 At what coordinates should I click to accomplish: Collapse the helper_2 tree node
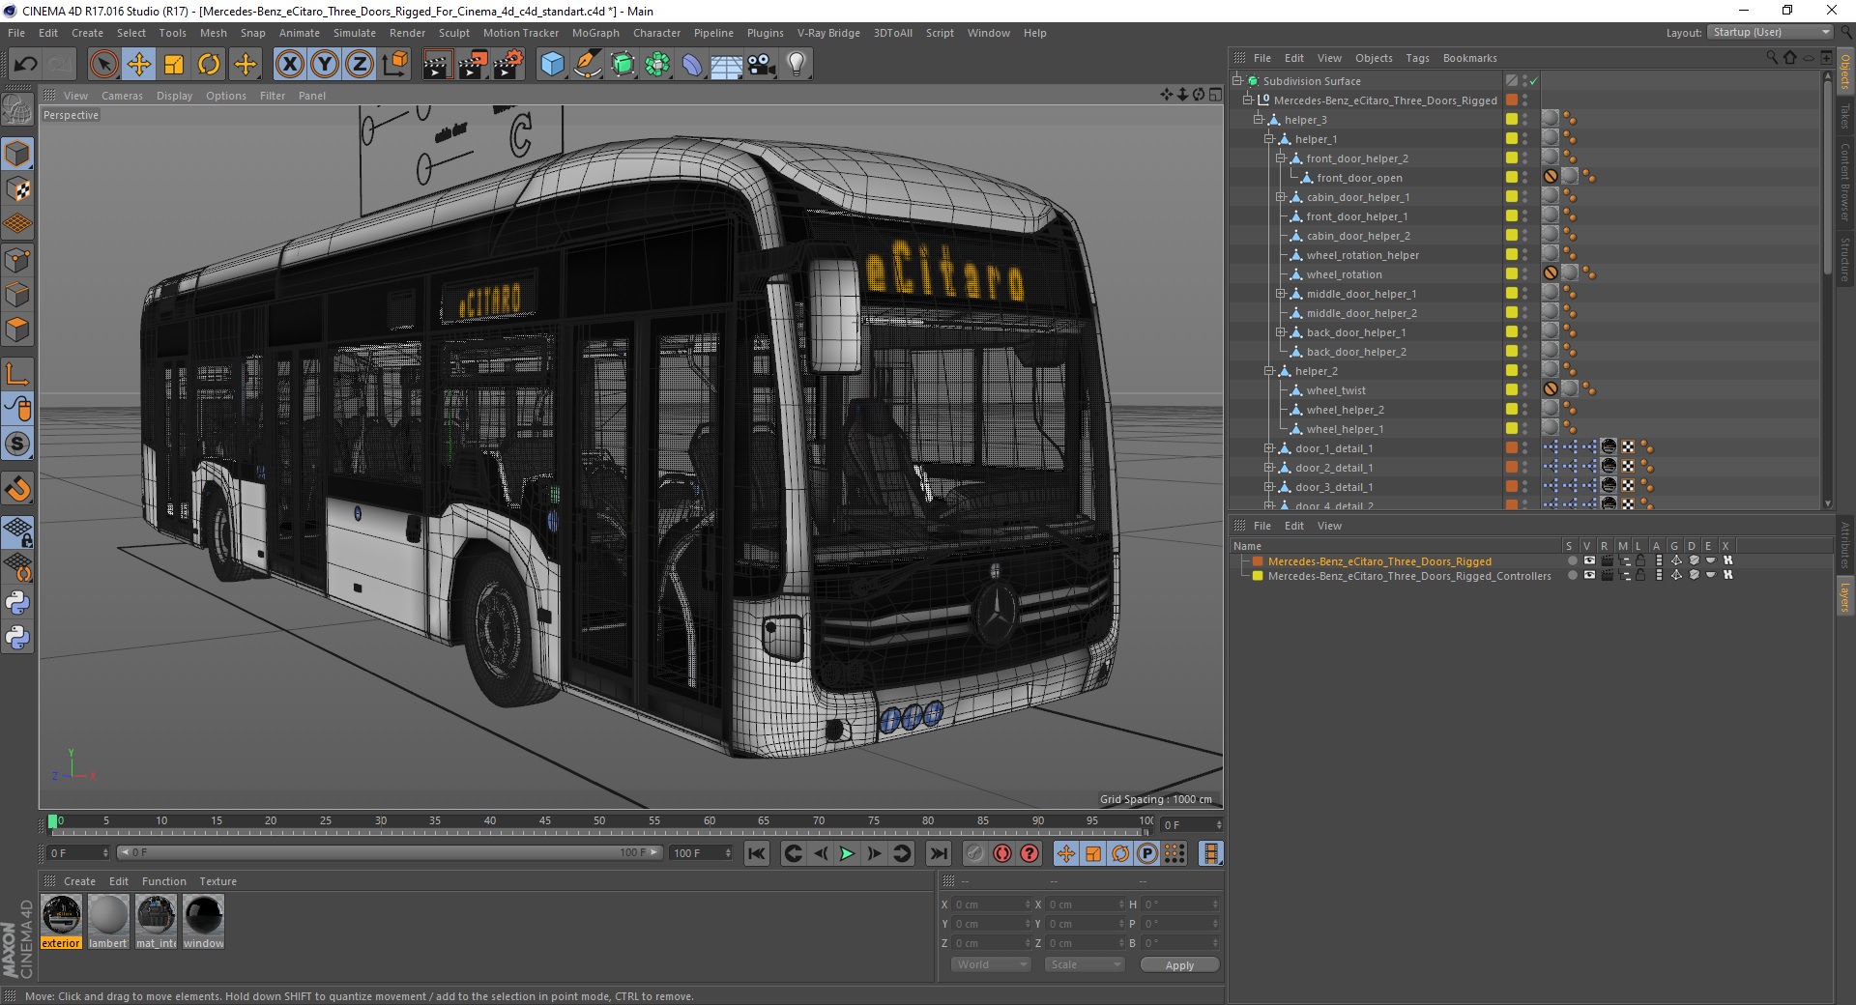click(1269, 371)
